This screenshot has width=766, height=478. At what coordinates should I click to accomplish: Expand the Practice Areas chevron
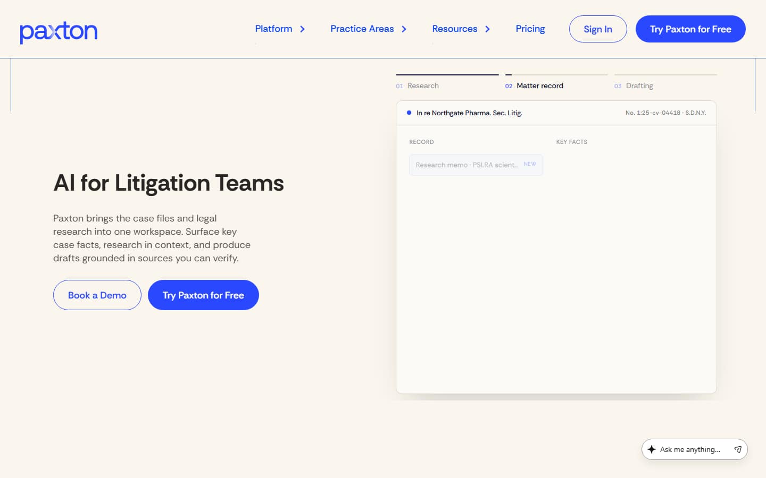point(404,29)
